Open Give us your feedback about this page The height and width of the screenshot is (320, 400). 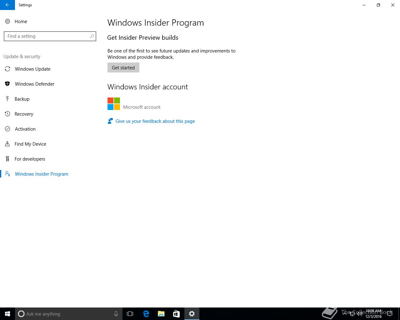(155, 121)
